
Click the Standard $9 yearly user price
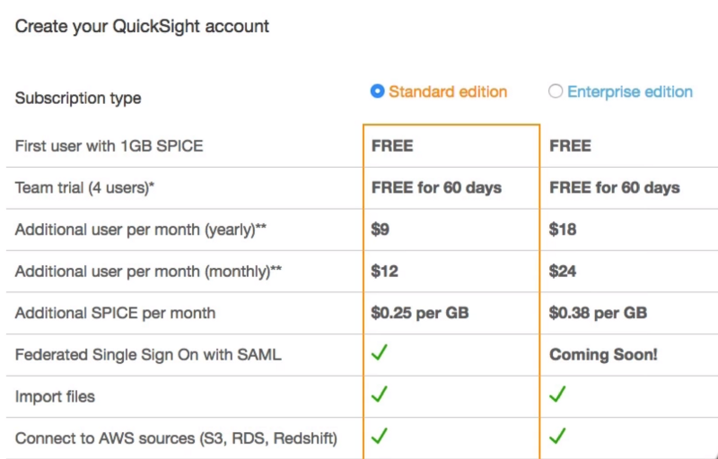click(x=380, y=229)
